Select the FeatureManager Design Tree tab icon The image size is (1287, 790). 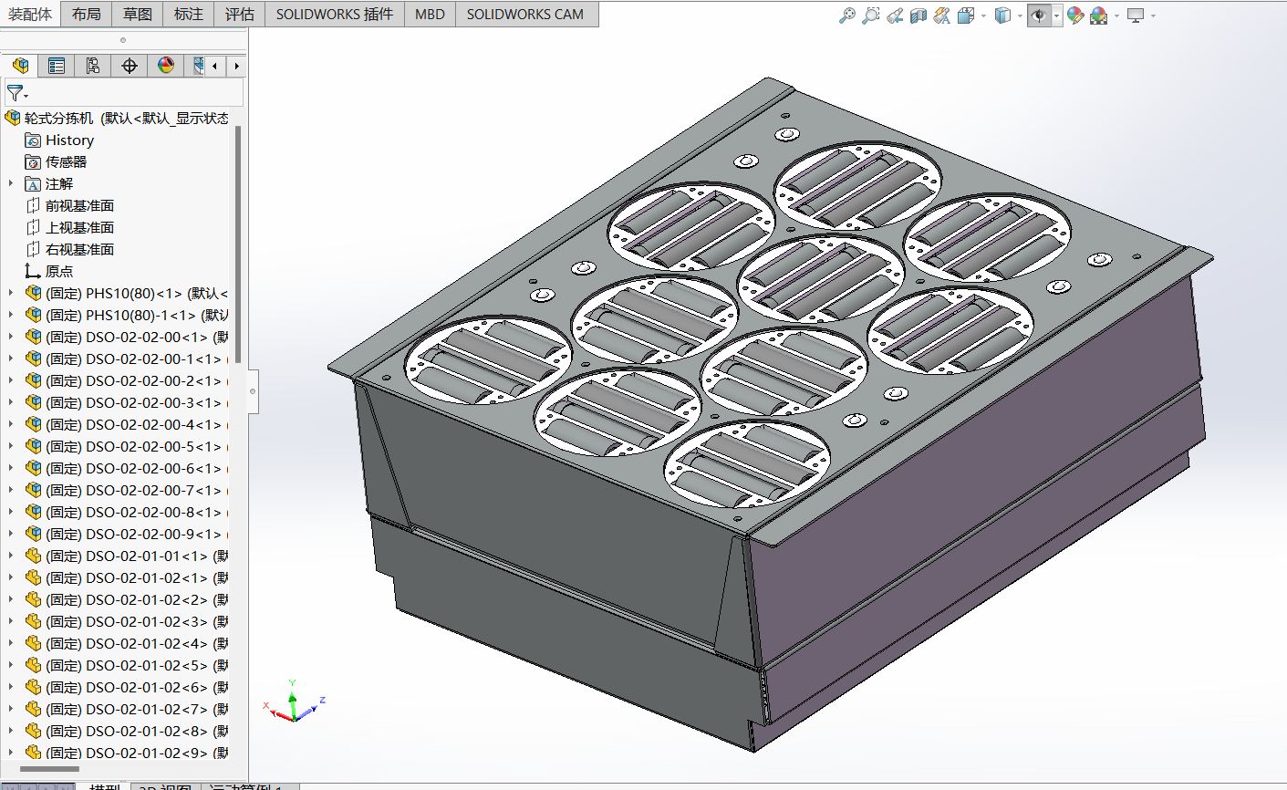click(20, 66)
